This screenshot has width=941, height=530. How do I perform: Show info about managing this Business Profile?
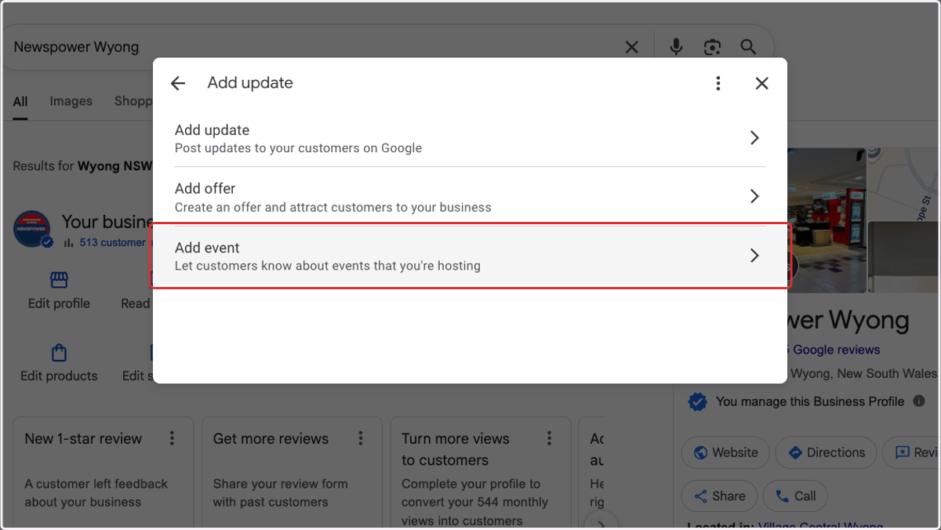919,401
